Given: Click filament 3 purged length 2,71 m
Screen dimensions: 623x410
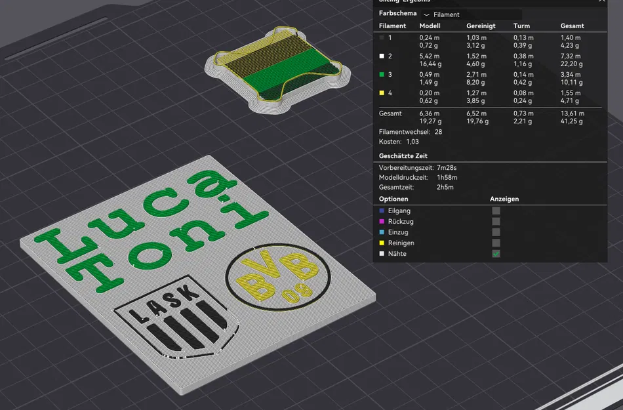Looking at the screenshot, I should [476, 74].
